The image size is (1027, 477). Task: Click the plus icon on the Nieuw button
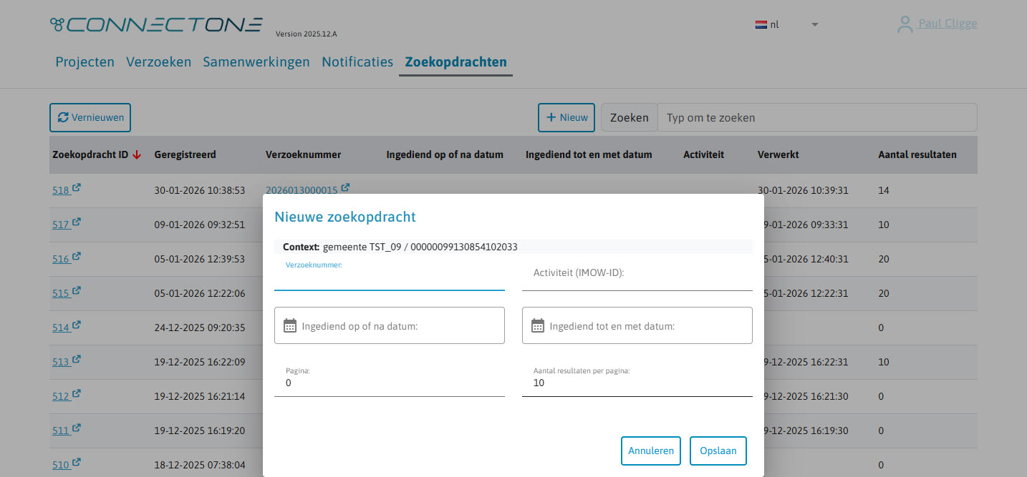point(551,117)
